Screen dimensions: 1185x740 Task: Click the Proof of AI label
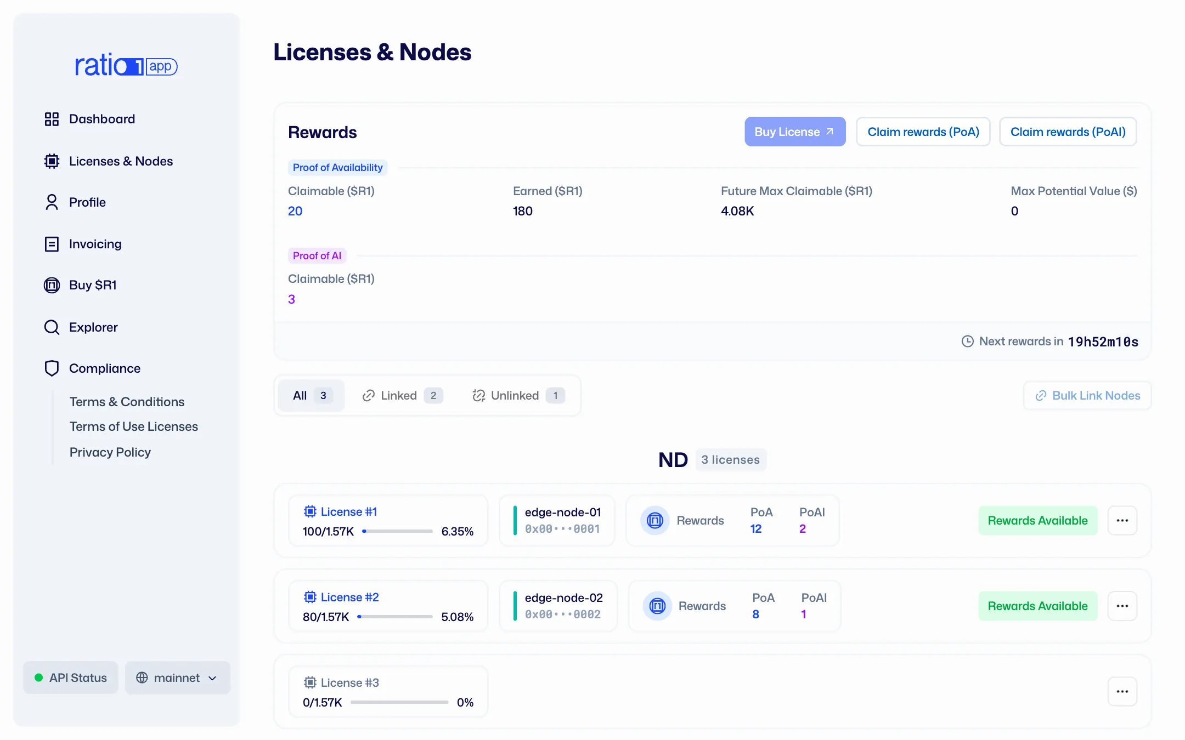pyautogui.click(x=317, y=255)
